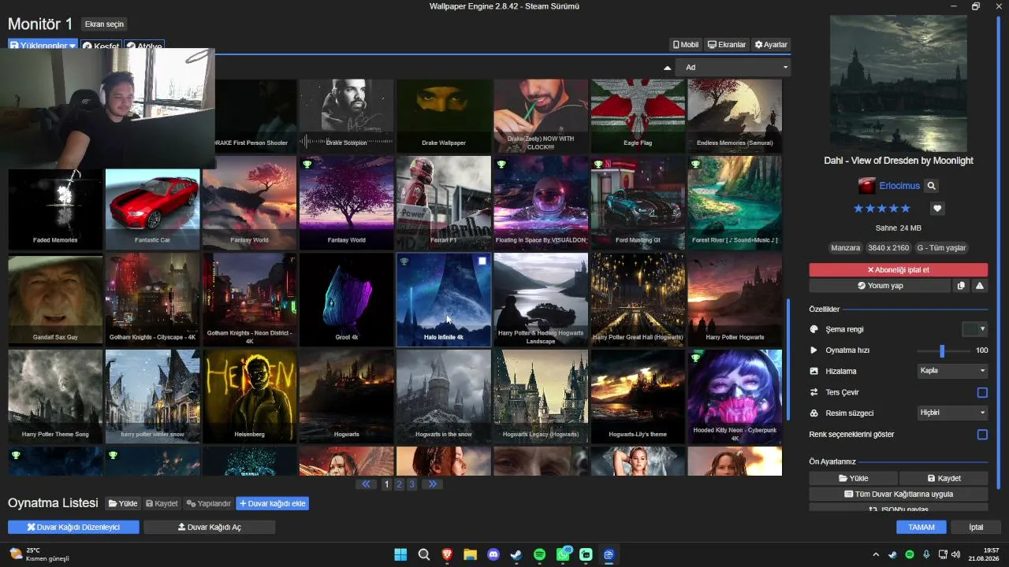Viewport: 1009px width, 567px height.
Task: Check Renk seçeneklerini göster
Action: coord(982,435)
